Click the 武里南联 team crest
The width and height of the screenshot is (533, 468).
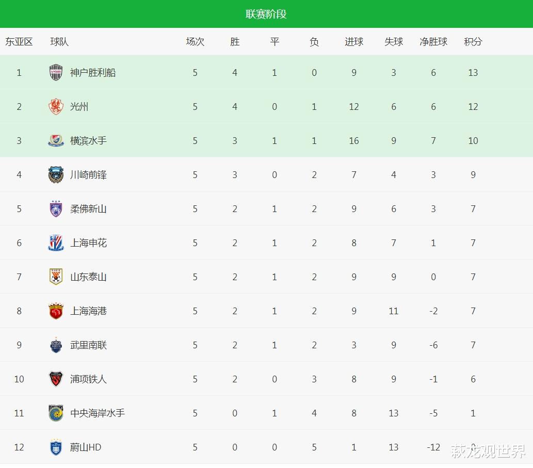pyautogui.click(x=56, y=345)
